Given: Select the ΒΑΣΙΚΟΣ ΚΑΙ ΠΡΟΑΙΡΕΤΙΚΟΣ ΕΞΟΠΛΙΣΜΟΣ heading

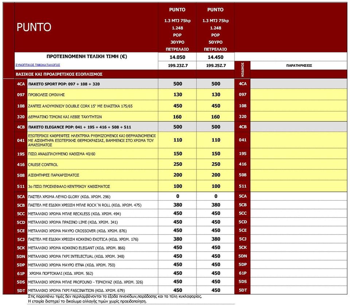Looking at the screenshot, I should pos(59,74).
